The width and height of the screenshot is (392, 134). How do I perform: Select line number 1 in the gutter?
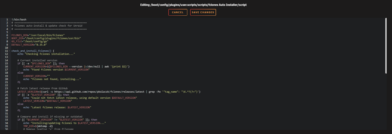pos(7,20)
